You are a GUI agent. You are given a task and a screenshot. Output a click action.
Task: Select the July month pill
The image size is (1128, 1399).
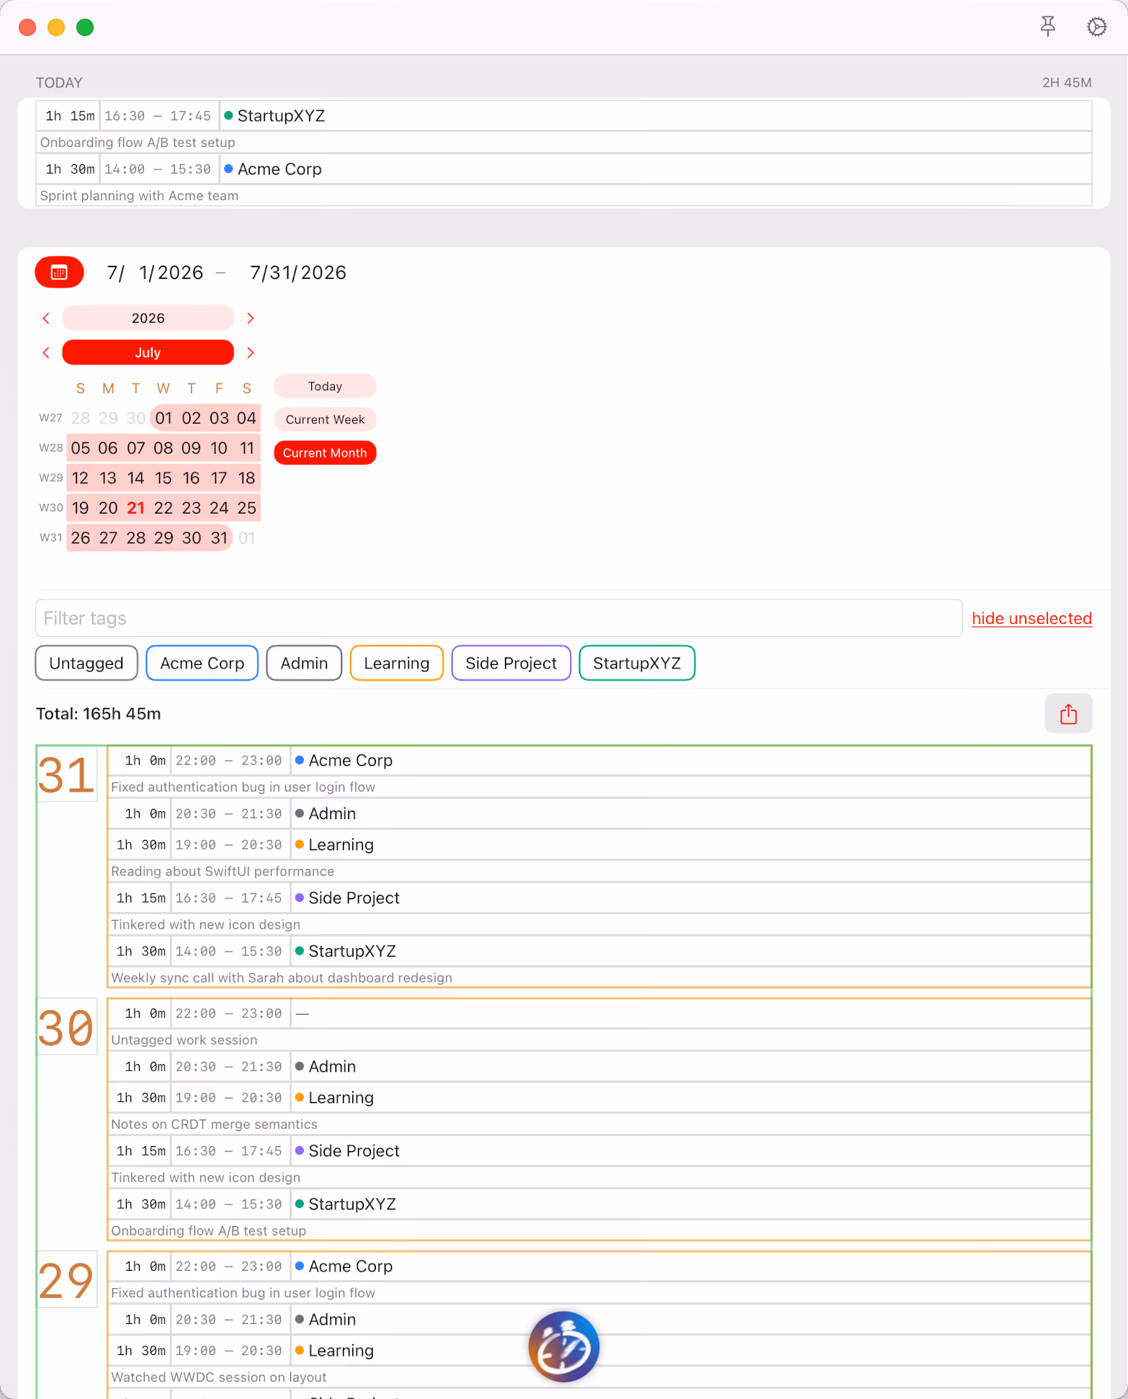[x=148, y=353]
